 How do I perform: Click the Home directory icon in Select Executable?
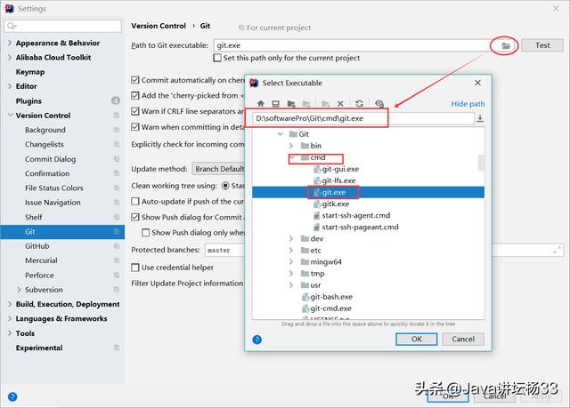click(260, 104)
